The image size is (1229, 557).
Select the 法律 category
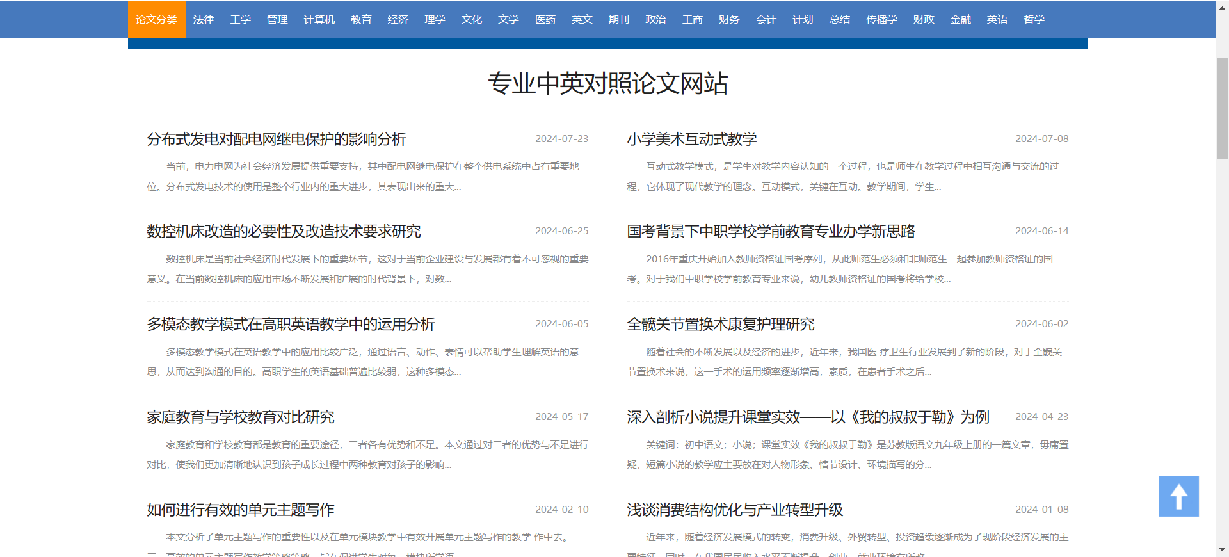pyautogui.click(x=204, y=19)
